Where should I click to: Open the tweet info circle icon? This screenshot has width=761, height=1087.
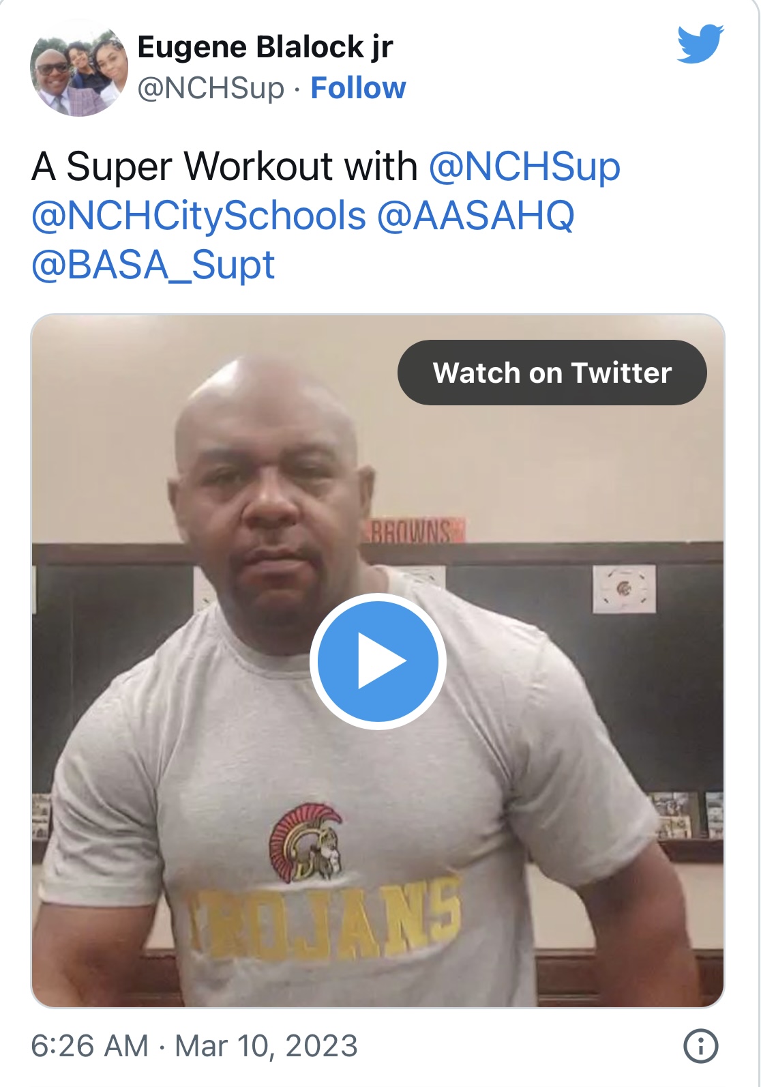coord(700,1046)
